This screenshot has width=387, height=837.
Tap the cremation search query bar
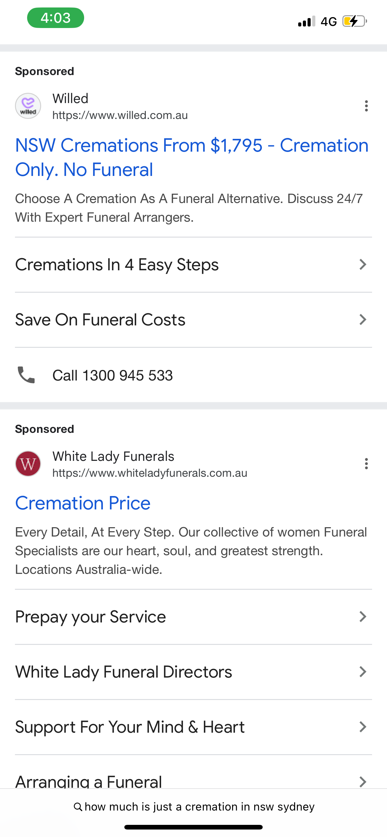pyautogui.click(x=199, y=806)
